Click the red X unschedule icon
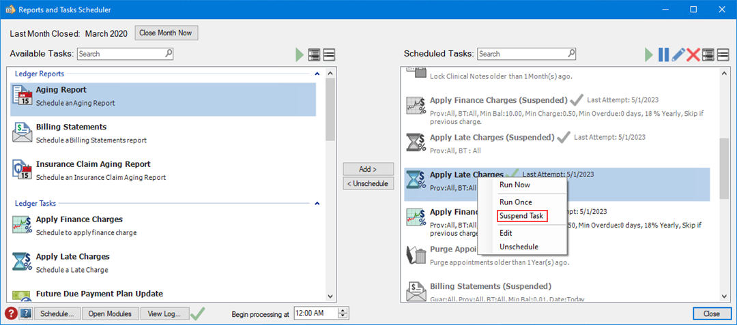Viewport: 737px width, 325px height. (x=693, y=55)
